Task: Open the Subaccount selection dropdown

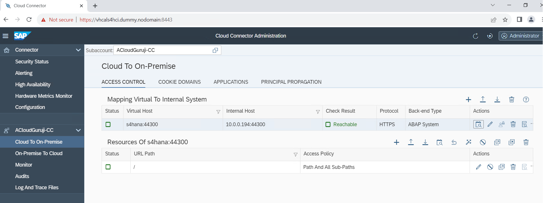Action: (x=215, y=50)
